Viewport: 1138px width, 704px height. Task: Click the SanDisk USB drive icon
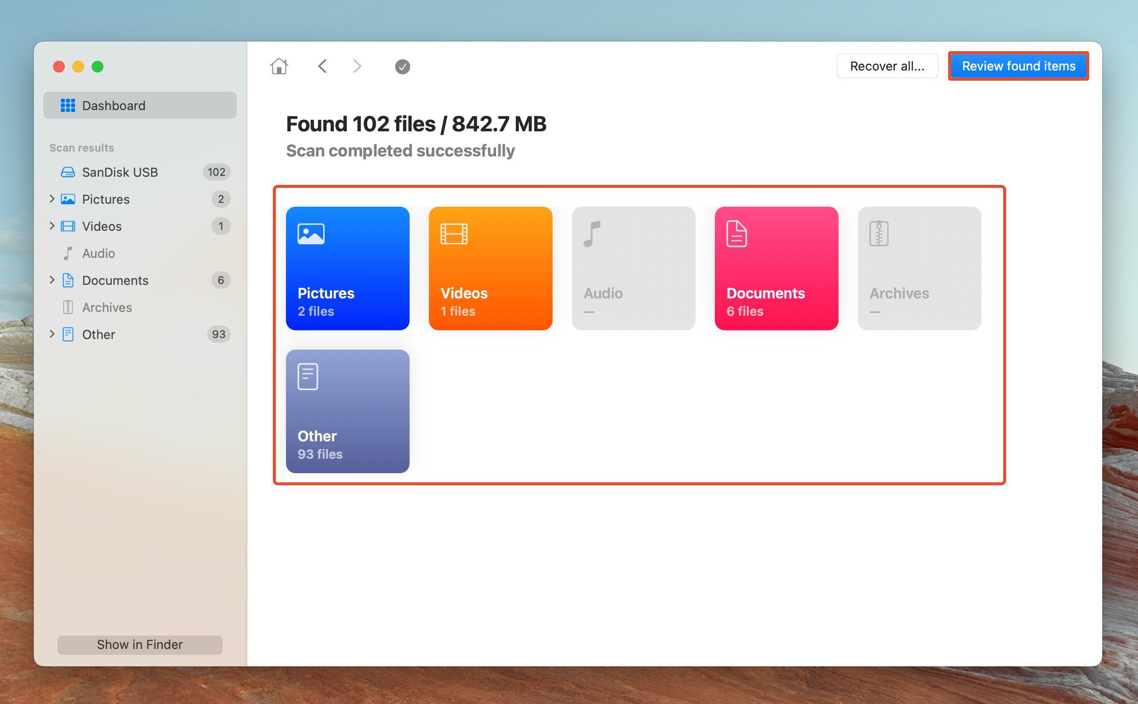(68, 172)
